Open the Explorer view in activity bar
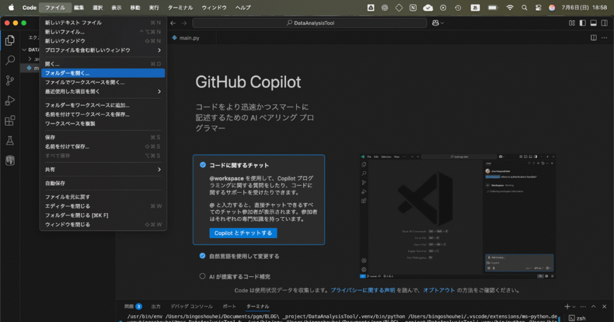Screen dimensions: 614x322 pyautogui.click(x=10, y=40)
